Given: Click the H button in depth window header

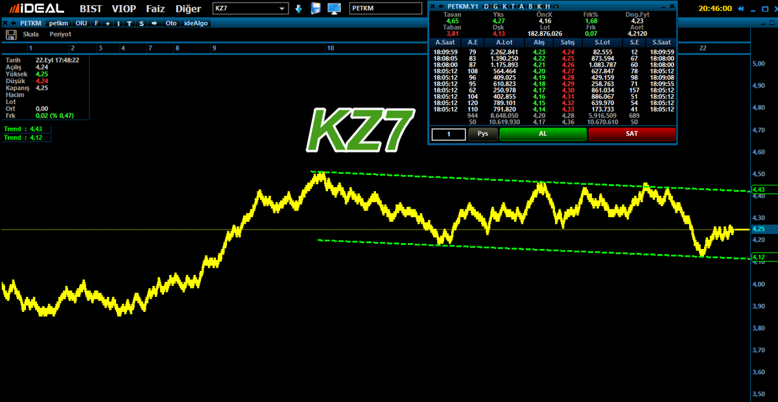Looking at the screenshot, I should point(547,6).
